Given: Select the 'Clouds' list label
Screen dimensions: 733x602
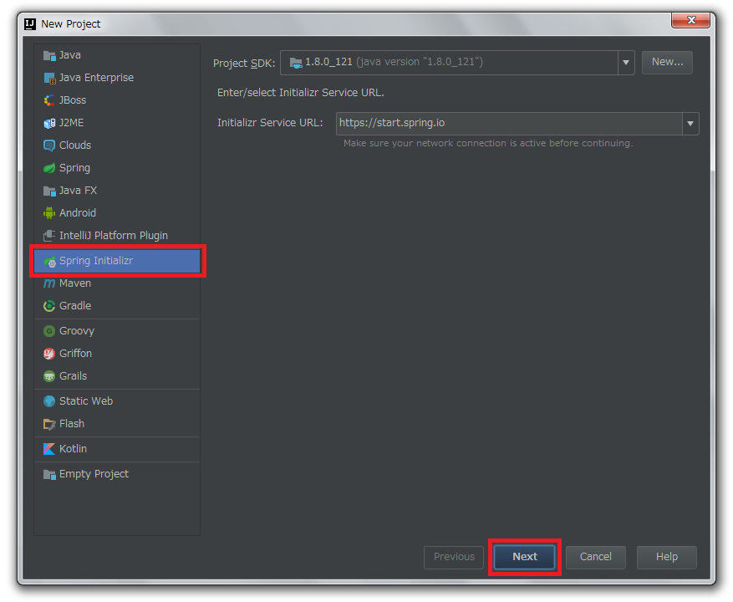Looking at the screenshot, I should pos(74,145).
